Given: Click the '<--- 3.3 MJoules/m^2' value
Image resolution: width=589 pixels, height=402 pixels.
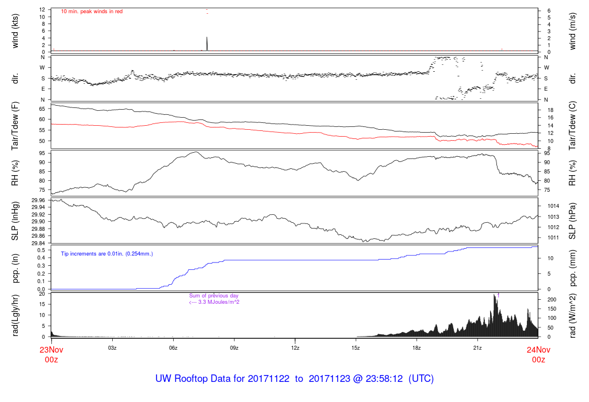Looking at the screenshot, I should pos(214,302).
